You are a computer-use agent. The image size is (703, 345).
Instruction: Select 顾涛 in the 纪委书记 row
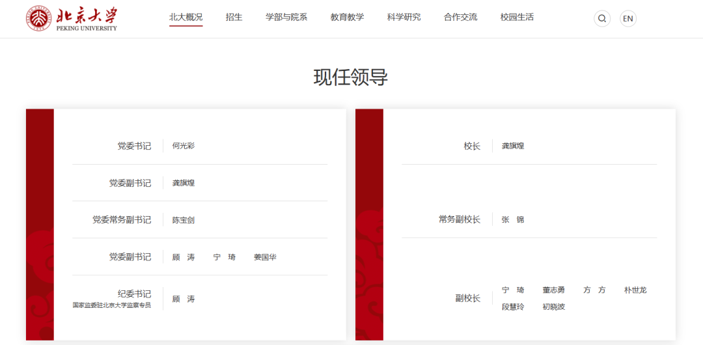[184, 299]
